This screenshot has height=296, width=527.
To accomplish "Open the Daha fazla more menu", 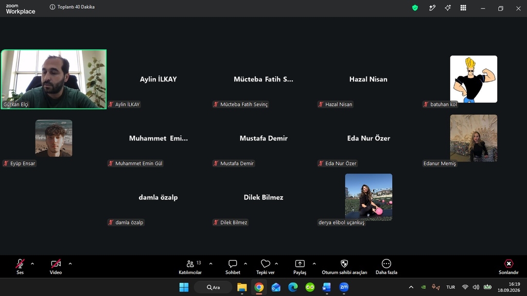I will (387, 267).
